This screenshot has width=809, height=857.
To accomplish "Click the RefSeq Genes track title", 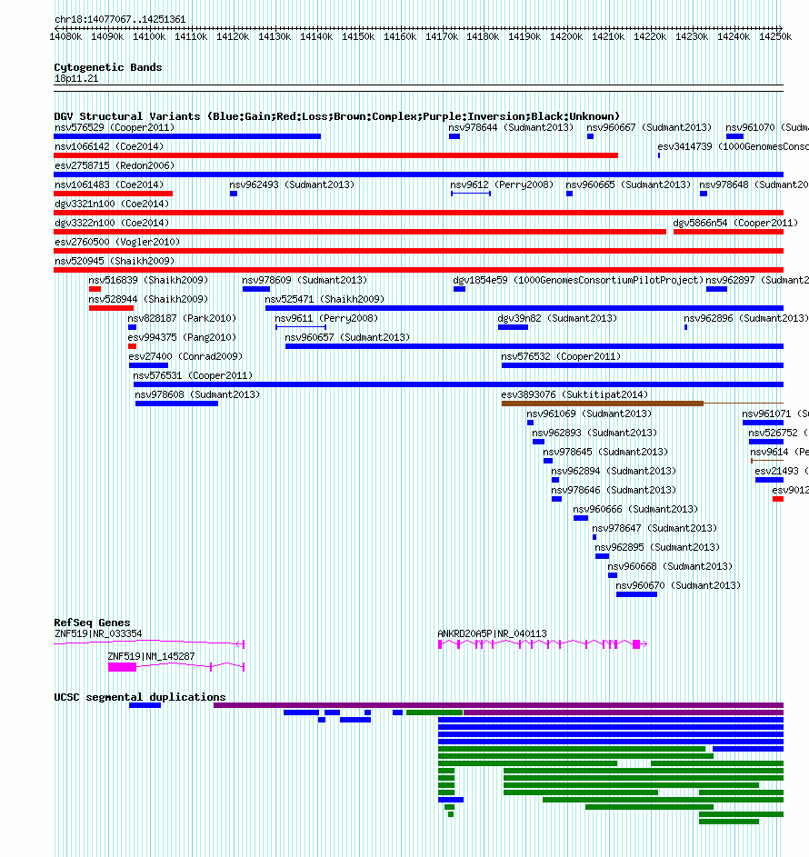I will 92,623.
